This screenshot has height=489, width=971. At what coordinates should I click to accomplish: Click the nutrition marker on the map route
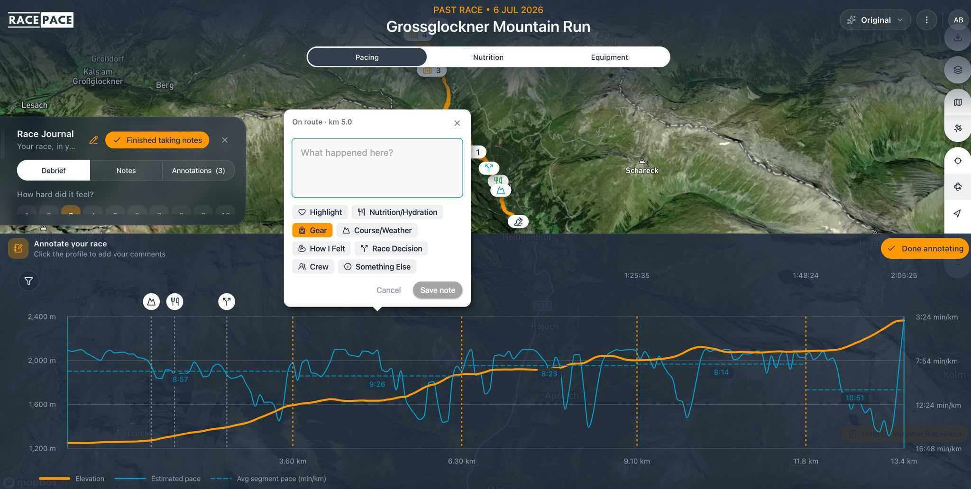(x=498, y=180)
